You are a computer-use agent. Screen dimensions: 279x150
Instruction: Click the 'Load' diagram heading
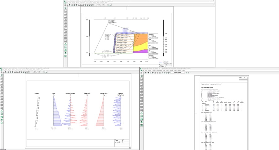[53, 93]
